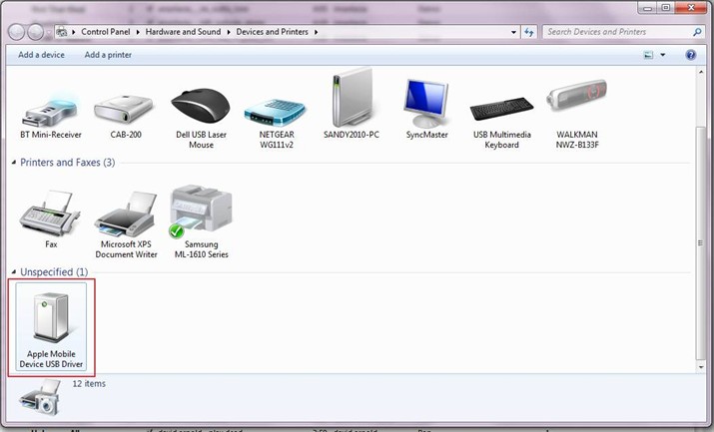Click the Printers and Faxes (3) header
The width and height of the screenshot is (714, 432).
click(67, 163)
